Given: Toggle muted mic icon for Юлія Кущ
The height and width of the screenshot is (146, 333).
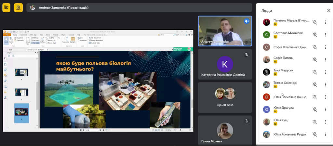Looking at the screenshot, I should click(314, 122).
